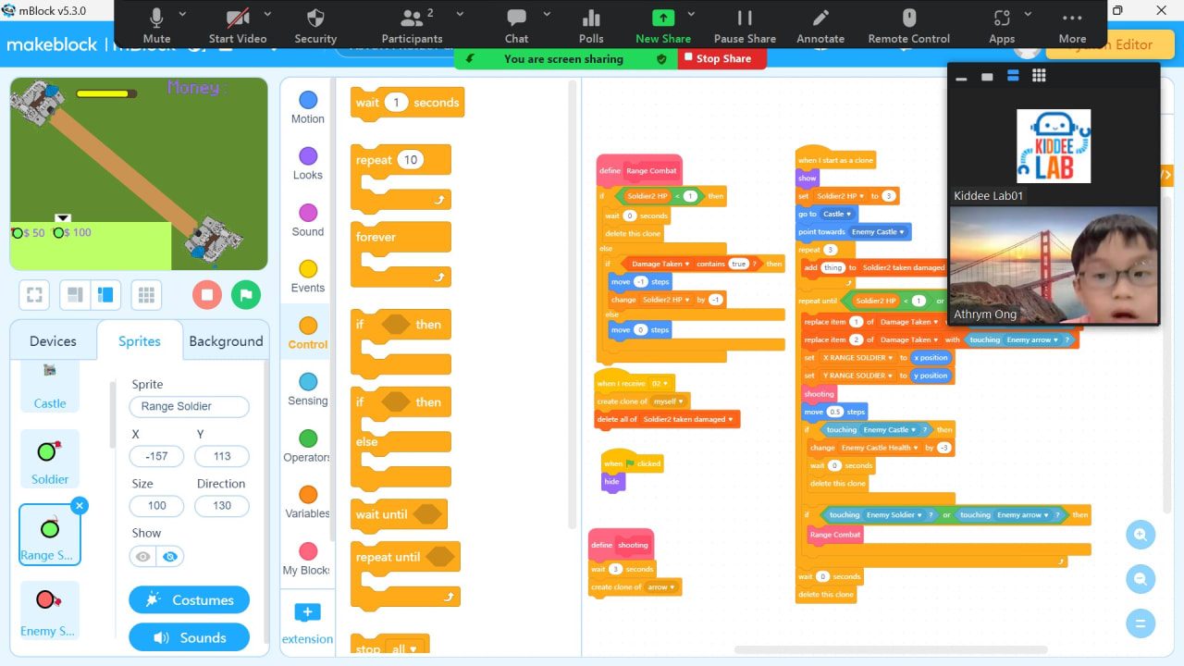The image size is (1184, 666).
Task: Click the green flag run button
Action: click(x=245, y=295)
